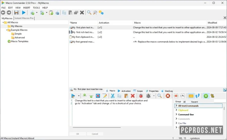Open dropdown next to editor run icon
This screenshot has height=140, width=227.
click(x=79, y=96)
